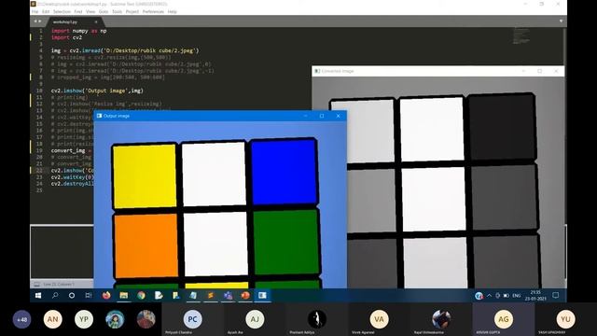597x336 pixels.
Task: Click the Sublime Text minimap
Action: coord(521,35)
